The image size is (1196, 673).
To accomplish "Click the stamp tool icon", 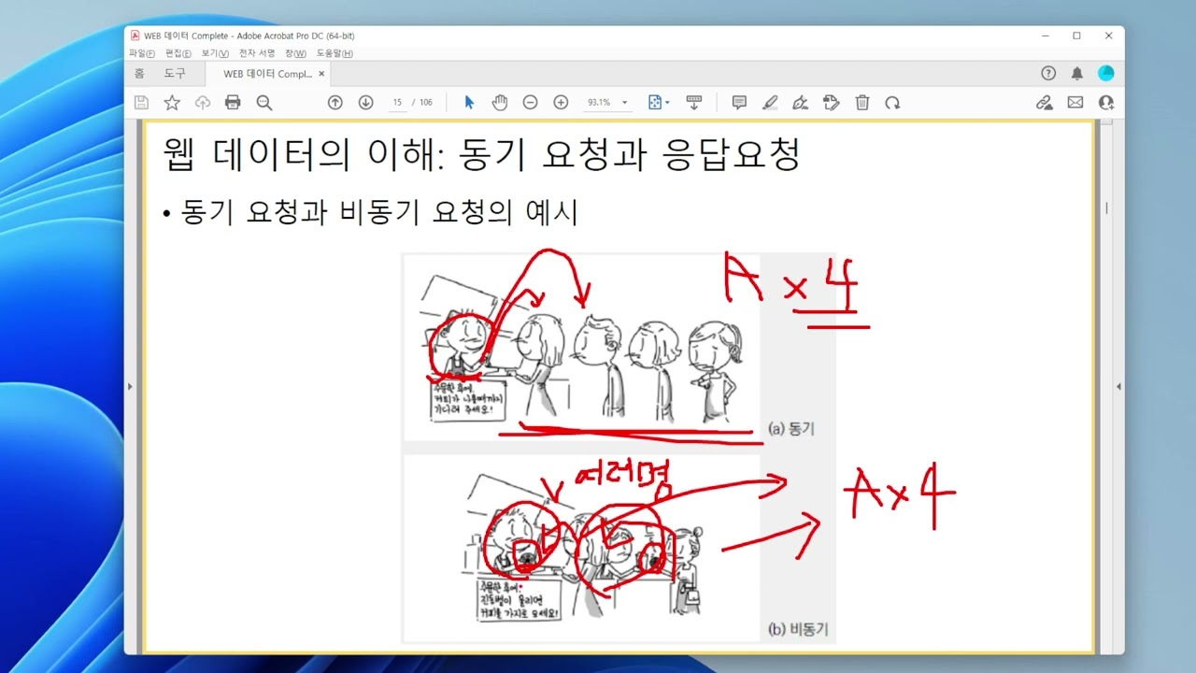I will click(x=831, y=102).
